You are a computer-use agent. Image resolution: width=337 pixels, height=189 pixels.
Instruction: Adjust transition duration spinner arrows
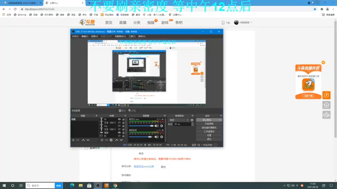point(193,124)
